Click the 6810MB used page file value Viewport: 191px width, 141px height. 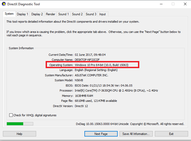point(83,101)
